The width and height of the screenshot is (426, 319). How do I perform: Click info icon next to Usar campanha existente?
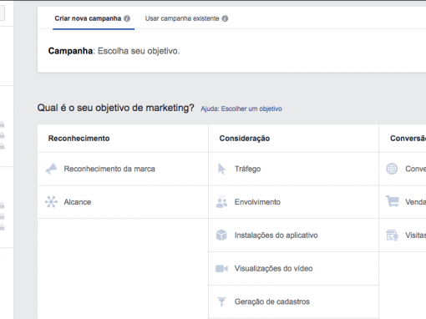click(x=225, y=18)
